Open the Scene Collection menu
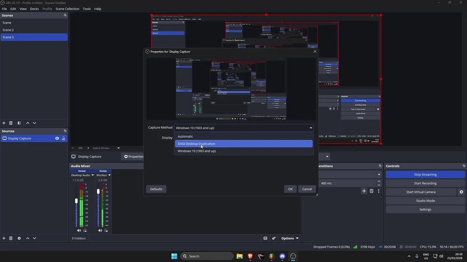The image size is (467, 262). pos(67,9)
